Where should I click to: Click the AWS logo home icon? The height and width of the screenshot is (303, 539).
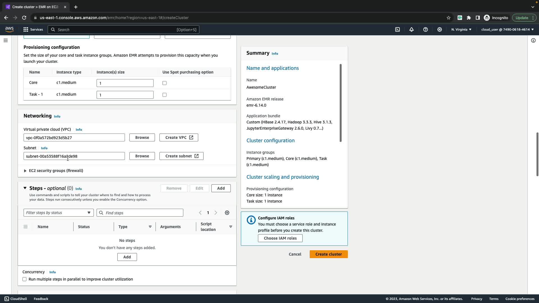[9, 29]
